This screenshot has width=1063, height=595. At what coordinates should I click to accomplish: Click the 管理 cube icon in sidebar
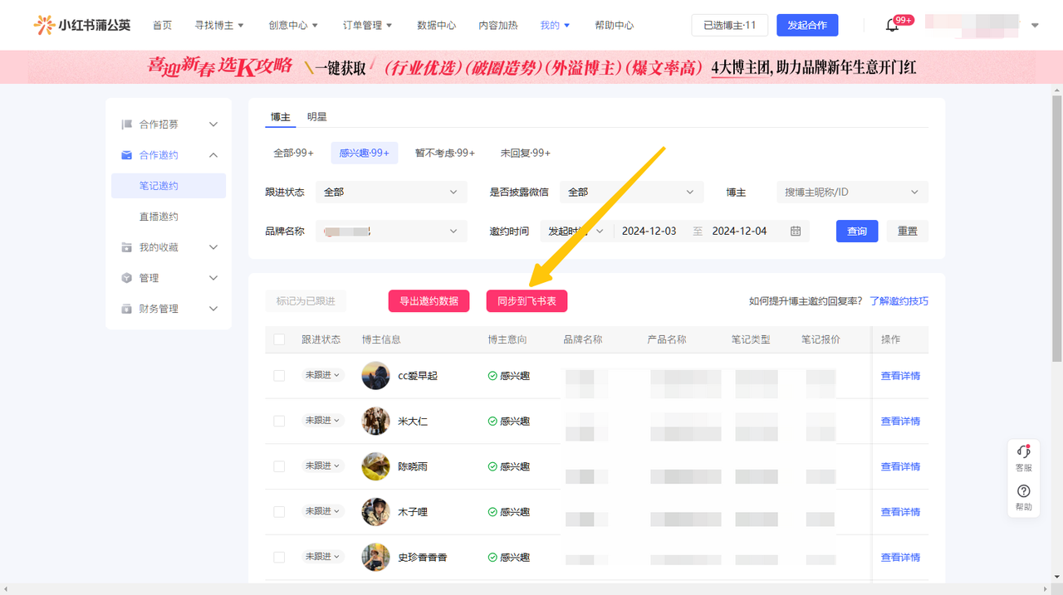click(x=126, y=278)
